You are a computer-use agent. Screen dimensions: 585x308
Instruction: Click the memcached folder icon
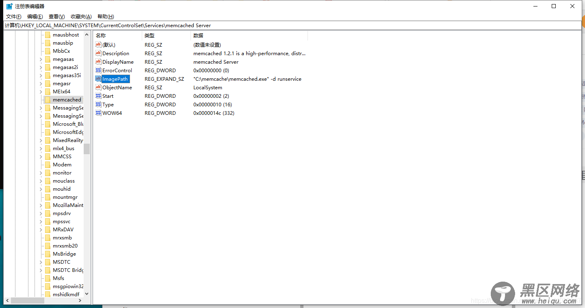pos(48,100)
